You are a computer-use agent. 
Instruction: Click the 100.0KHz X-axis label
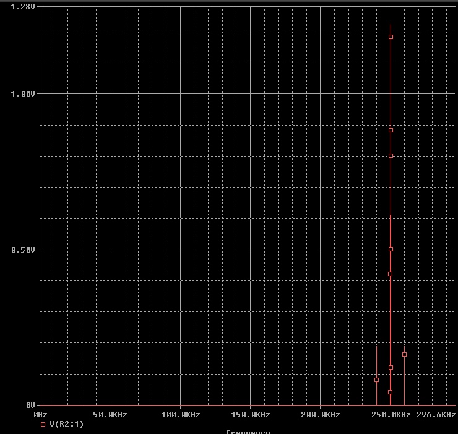[x=180, y=414]
